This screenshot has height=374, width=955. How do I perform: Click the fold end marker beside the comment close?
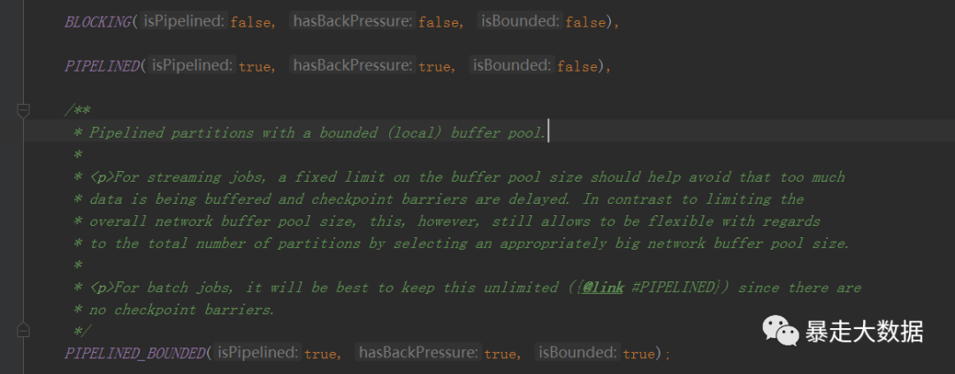pyautogui.click(x=24, y=330)
